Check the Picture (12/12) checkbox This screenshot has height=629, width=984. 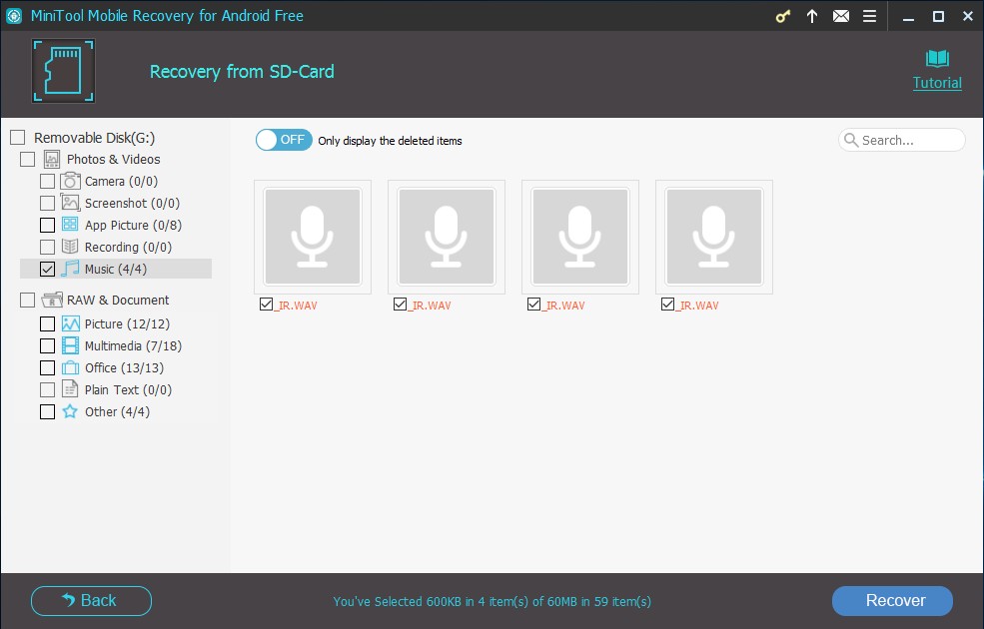pos(47,324)
